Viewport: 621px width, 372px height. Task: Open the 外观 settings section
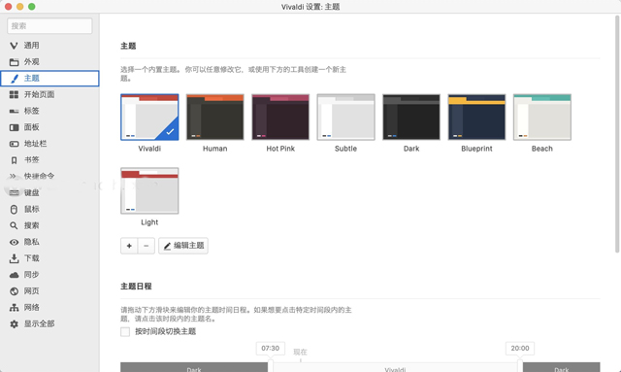pyautogui.click(x=49, y=62)
